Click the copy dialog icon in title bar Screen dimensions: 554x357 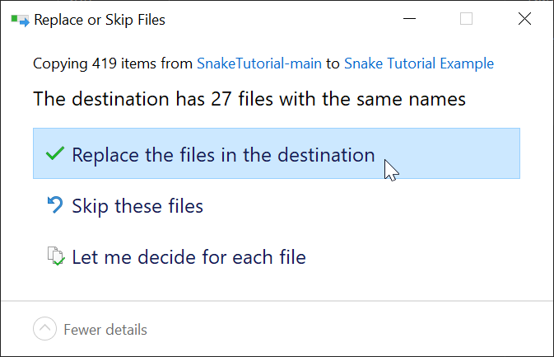(x=20, y=19)
